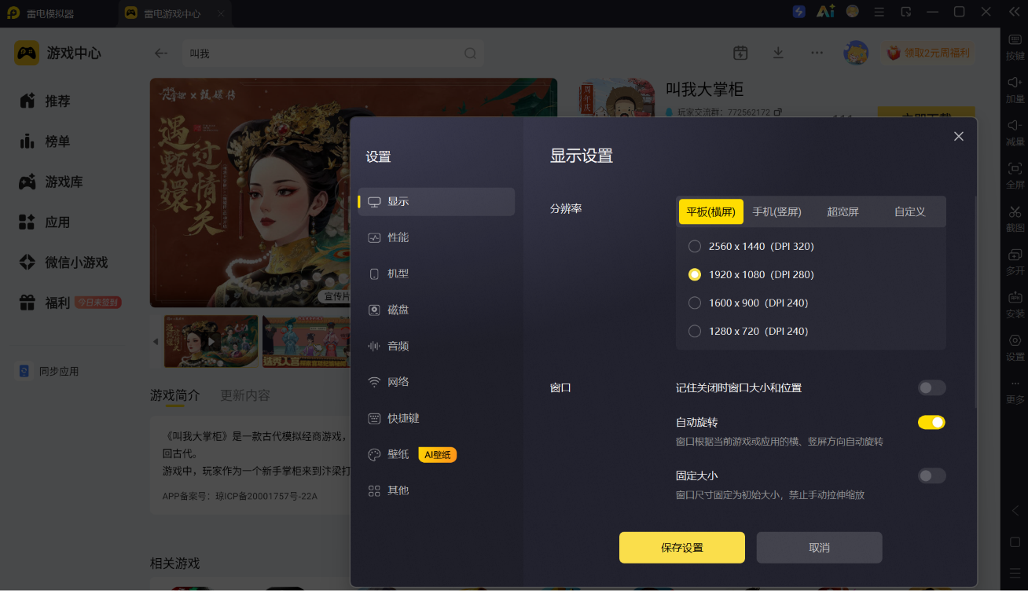Collapse the right sidebar with the double chevron
This screenshot has width=1028, height=591.
coord(1014,12)
